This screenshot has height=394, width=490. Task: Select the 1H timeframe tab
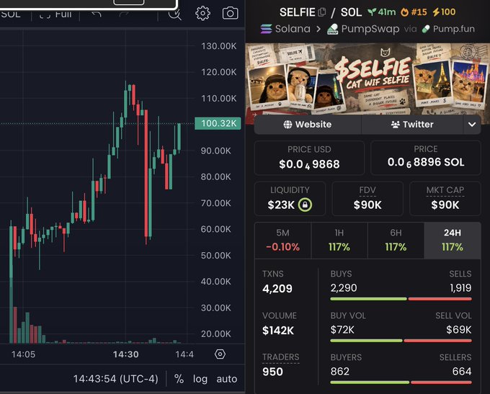click(339, 241)
